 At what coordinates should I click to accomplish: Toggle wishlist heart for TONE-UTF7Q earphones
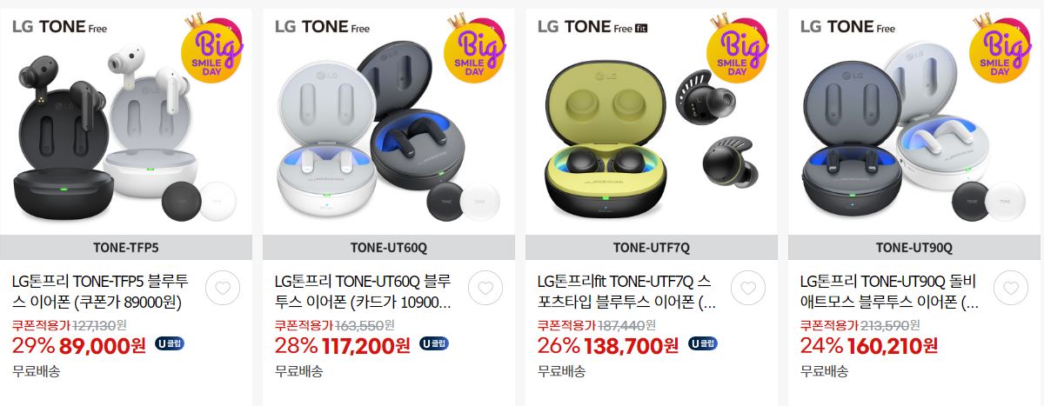pos(747,288)
